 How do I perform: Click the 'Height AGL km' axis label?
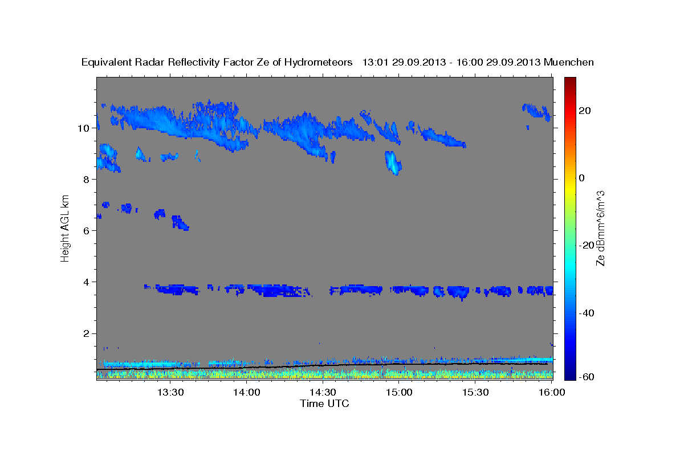tap(66, 228)
